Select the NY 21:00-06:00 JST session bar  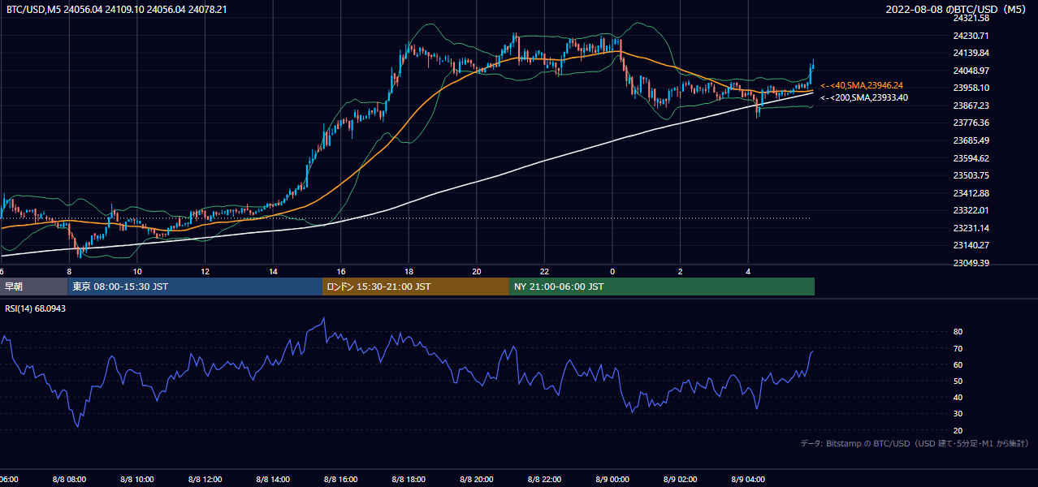[662, 287]
